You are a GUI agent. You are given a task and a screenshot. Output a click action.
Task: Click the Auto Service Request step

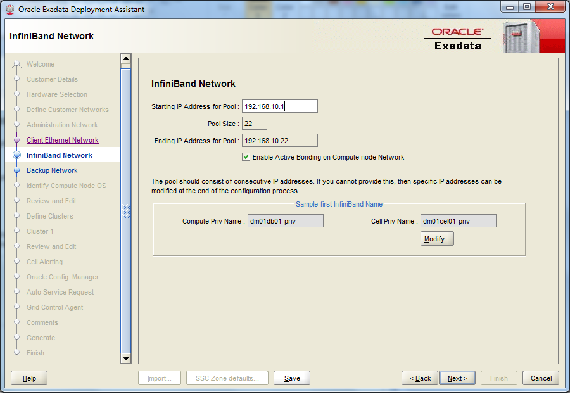[x=60, y=292]
